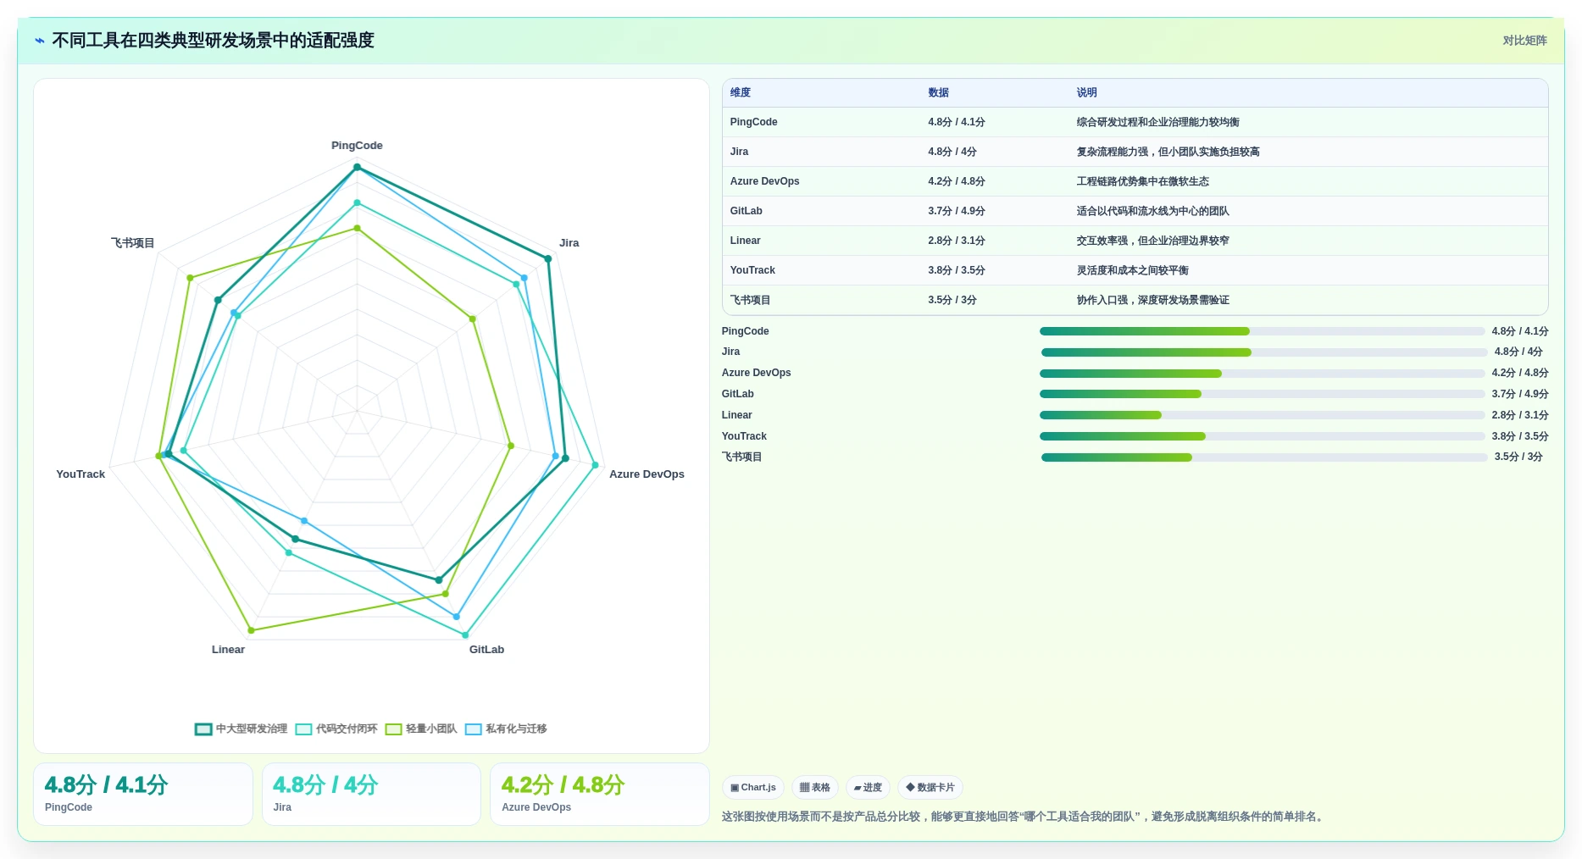The image size is (1582, 859).
Task: Click the 进度 tag
Action: coord(868,787)
